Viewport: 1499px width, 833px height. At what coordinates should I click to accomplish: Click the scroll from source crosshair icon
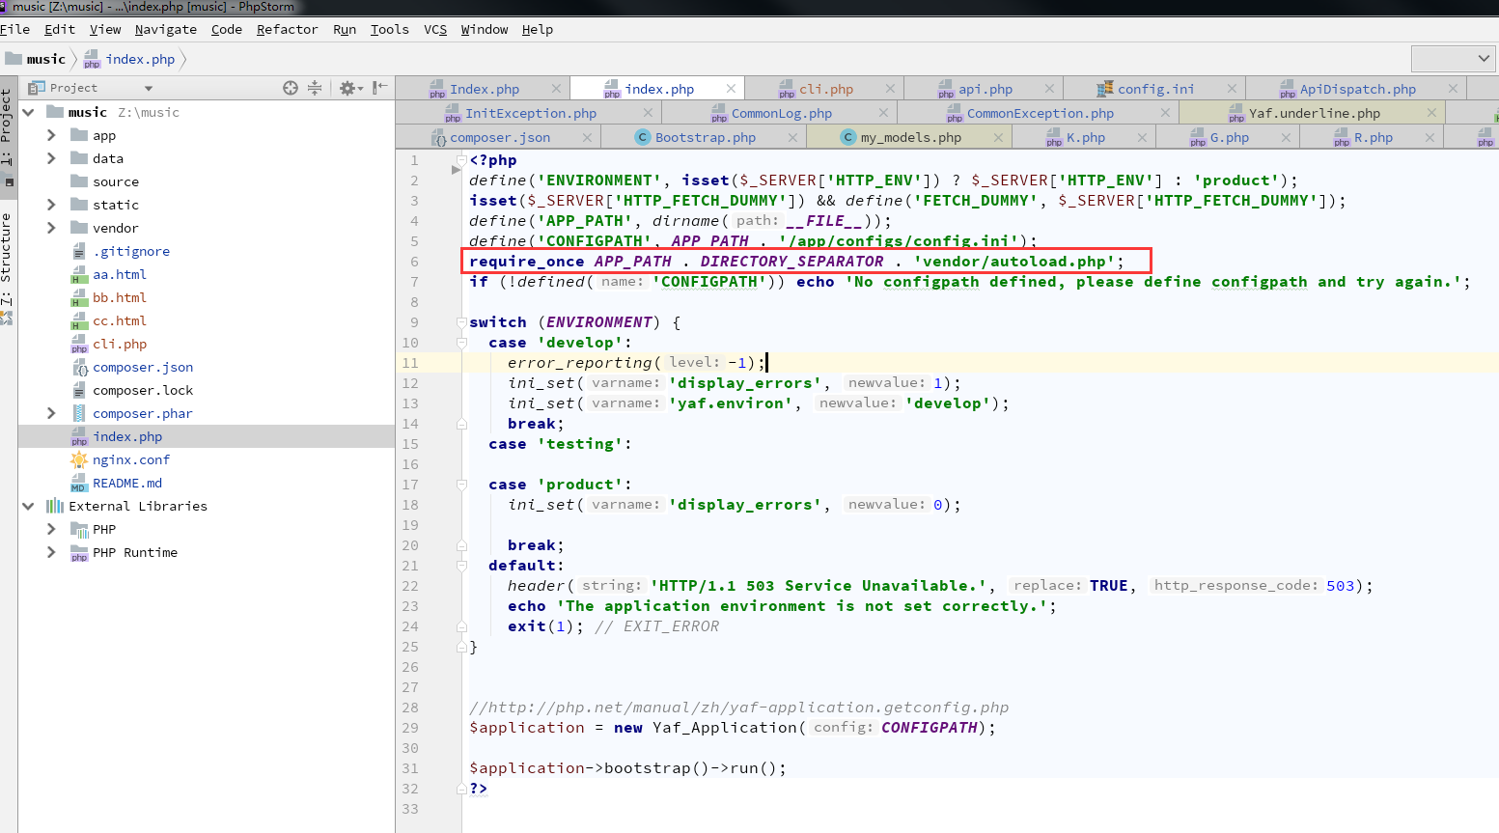tap(291, 88)
